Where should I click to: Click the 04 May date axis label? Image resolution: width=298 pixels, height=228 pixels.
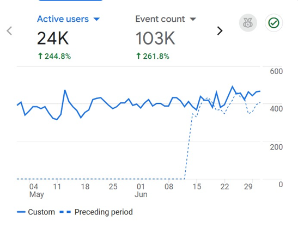[37, 190]
